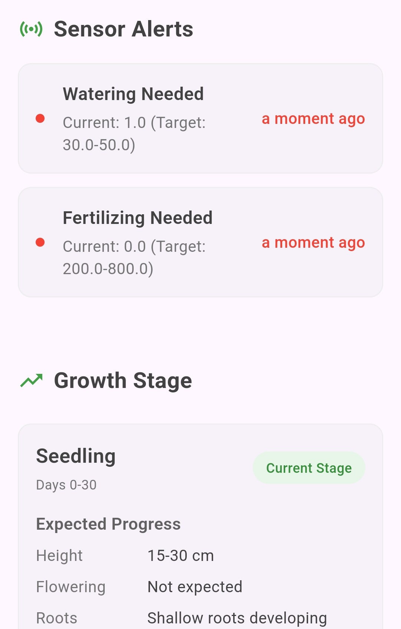Tap the red dot beside Fertilizing Needed

click(x=40, y=243)
